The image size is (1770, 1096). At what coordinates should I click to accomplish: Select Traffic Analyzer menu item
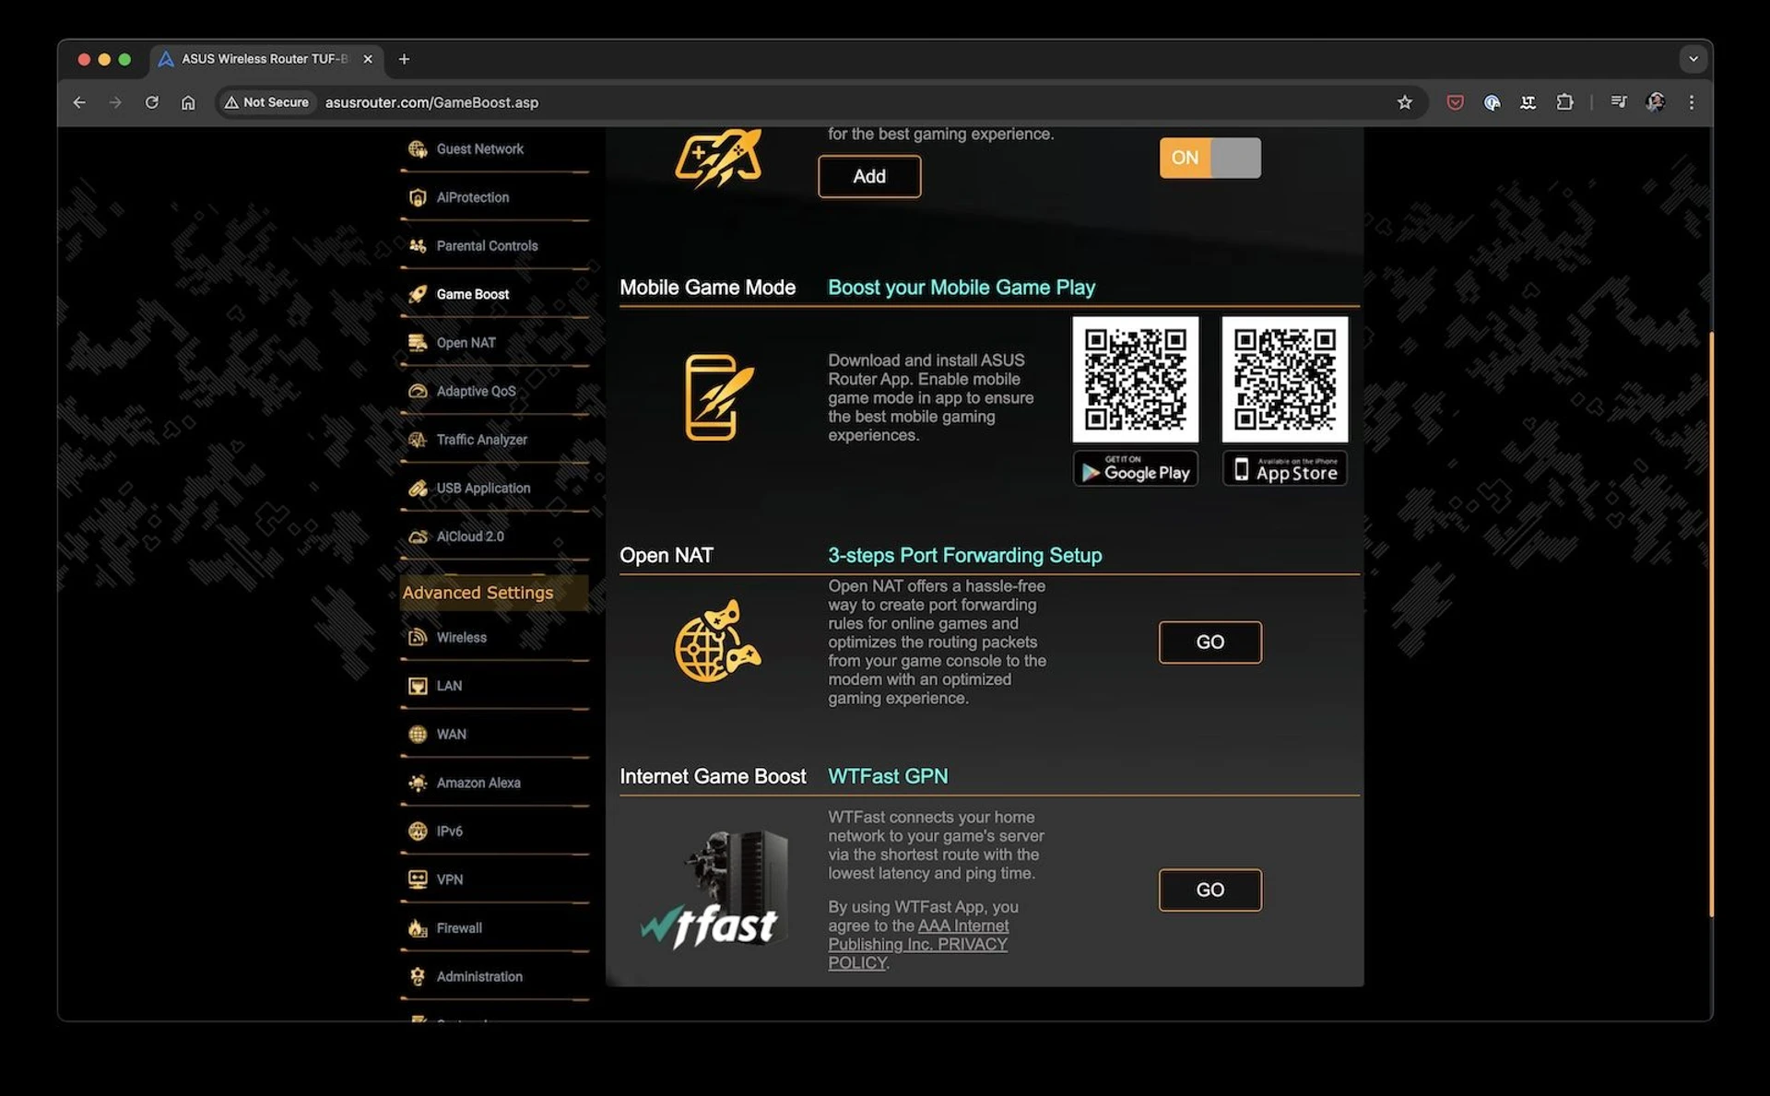tap(494, 440)
